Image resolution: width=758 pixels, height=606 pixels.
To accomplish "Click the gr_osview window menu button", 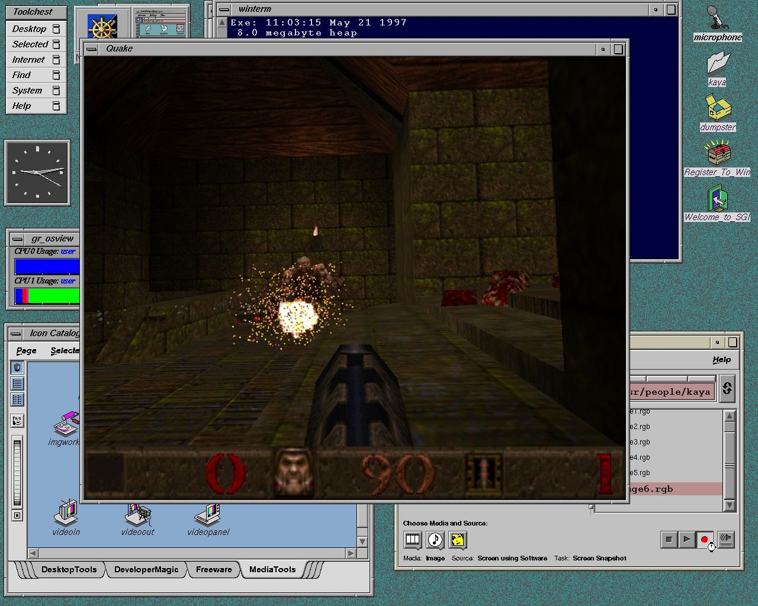I will [x=18, y=238].
